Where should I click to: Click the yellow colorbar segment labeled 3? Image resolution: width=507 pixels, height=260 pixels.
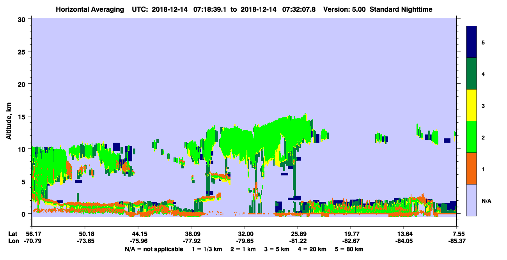[x=472, y=105]
